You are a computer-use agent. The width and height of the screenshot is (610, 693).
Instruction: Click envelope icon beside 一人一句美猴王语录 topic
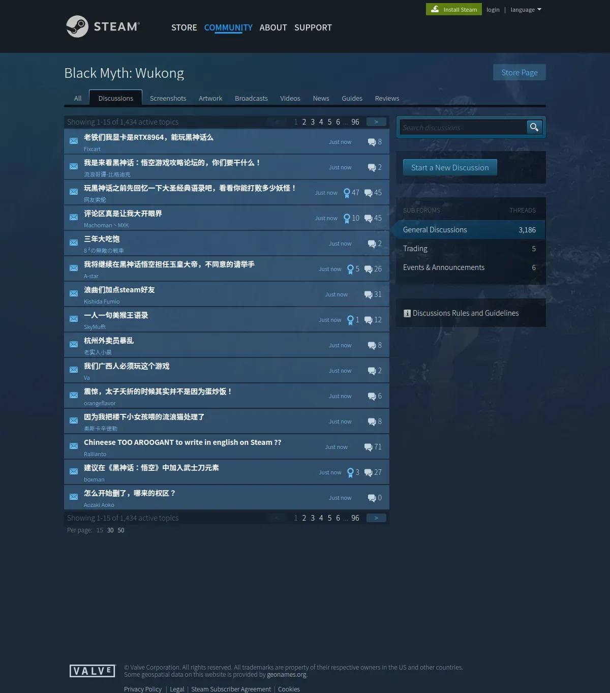(x=74, y=319)
